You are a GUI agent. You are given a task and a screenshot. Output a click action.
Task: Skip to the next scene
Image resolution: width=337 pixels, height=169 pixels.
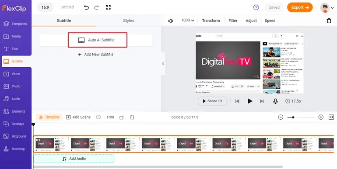click(262, 101)
